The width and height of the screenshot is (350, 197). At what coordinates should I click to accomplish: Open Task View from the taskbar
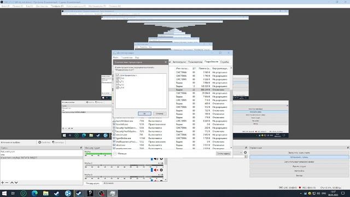point(13,193)
